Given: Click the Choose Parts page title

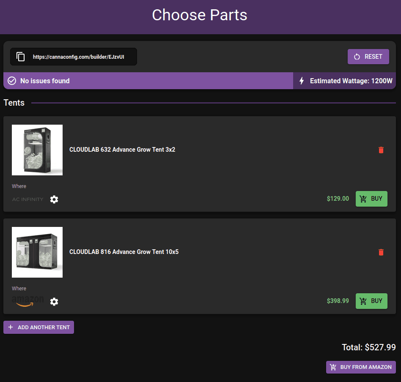Looking at the screenshot, I should [x=200, y=15].
